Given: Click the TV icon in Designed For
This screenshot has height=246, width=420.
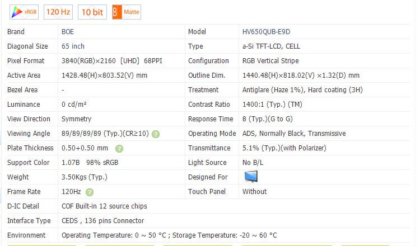Looking at the screenshot, I should (251, 177).
